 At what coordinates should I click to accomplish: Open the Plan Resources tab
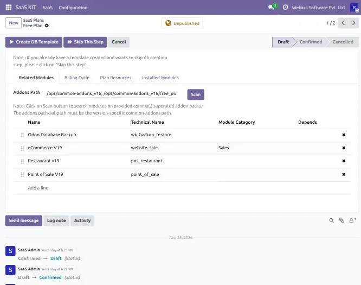pos(115,78)
